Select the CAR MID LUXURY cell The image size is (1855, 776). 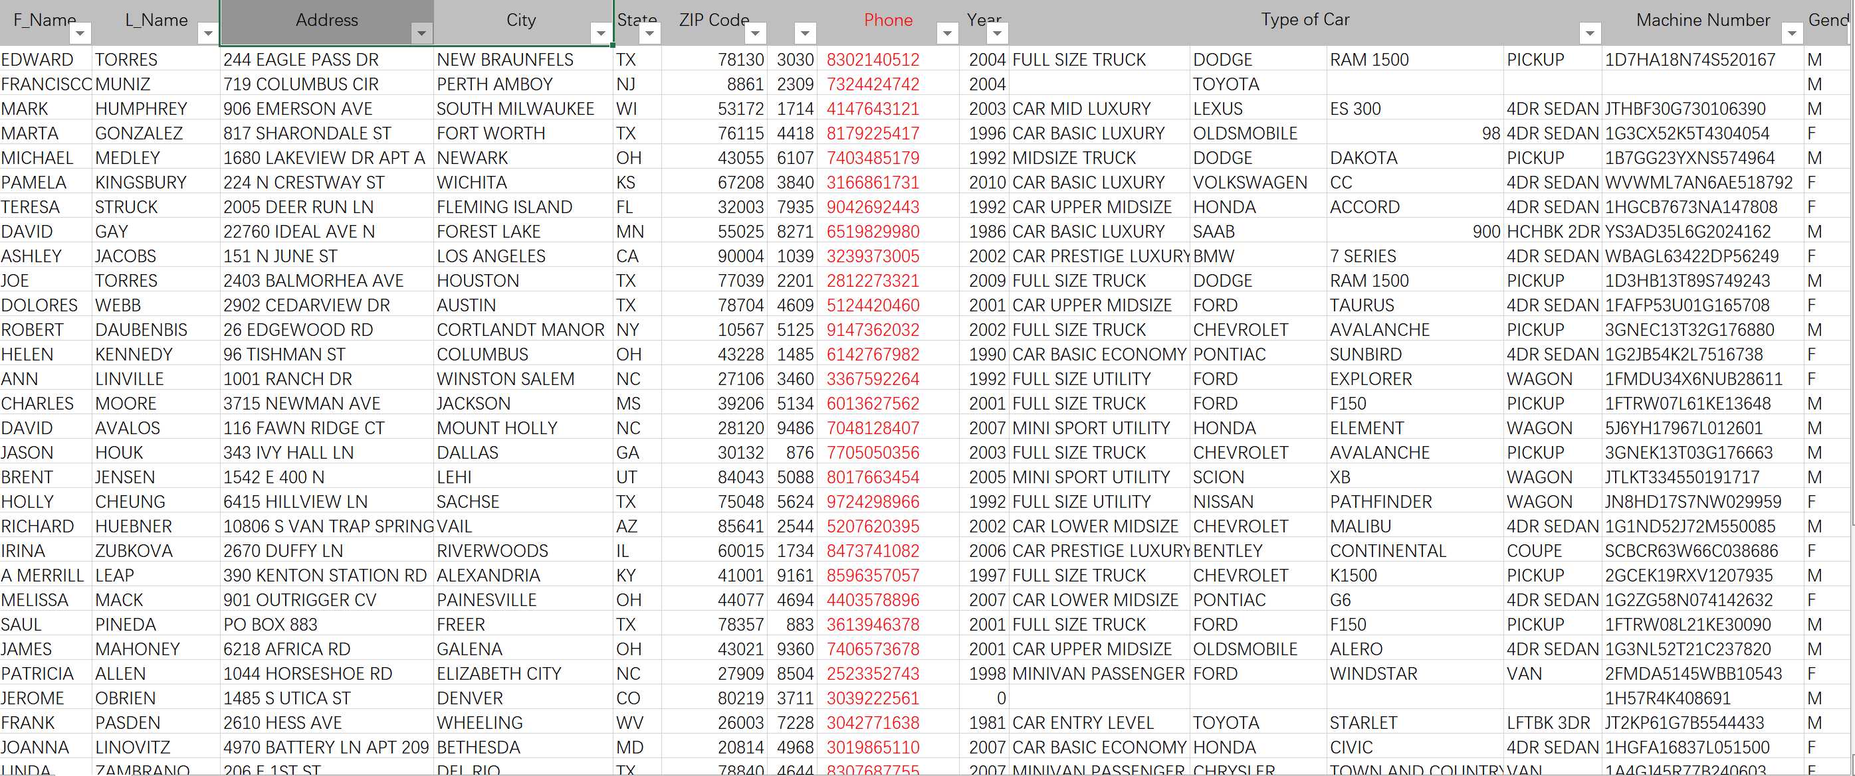click(1099, 109)
